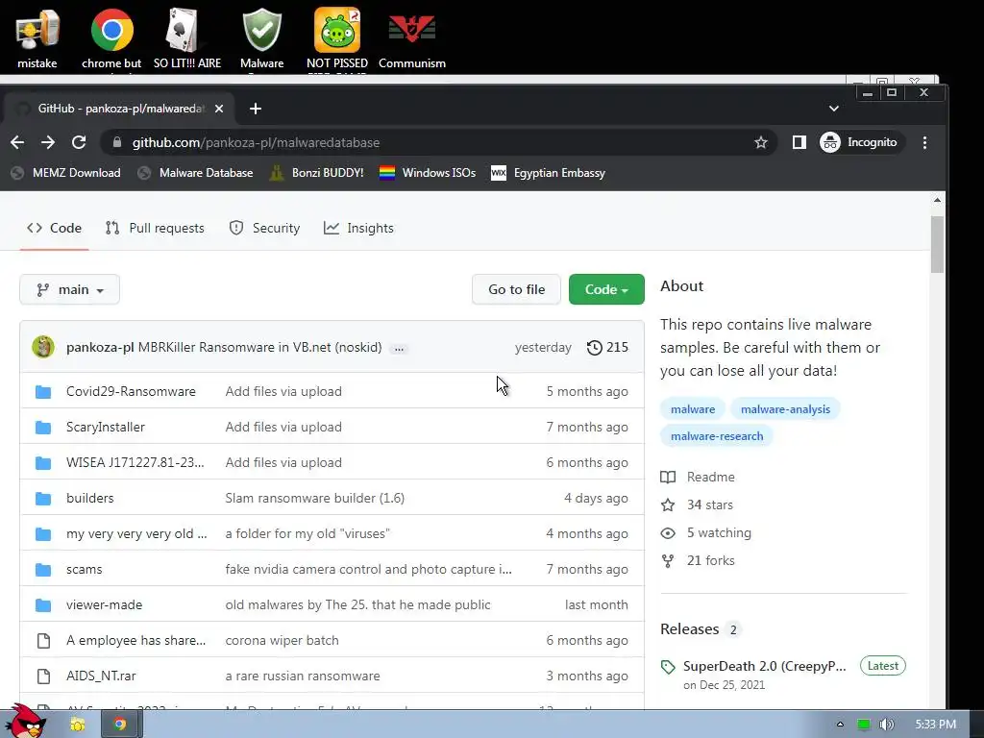Select the malware-analysis topic tag

coord(785,409)
